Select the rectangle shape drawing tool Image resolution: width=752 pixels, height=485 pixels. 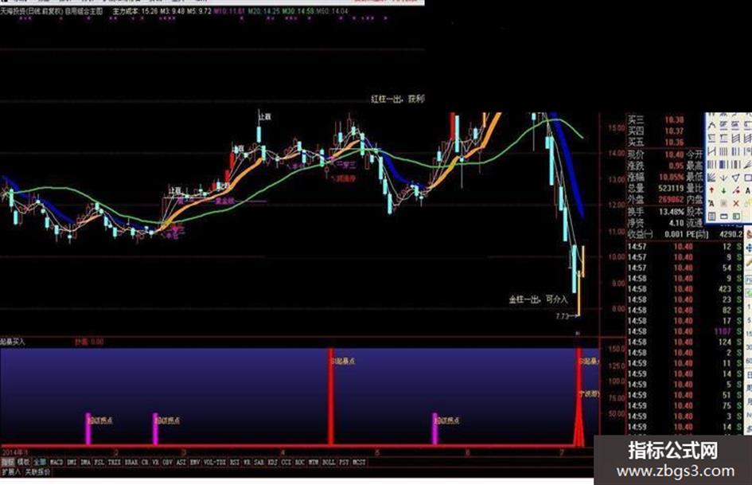tap(748, 178)
